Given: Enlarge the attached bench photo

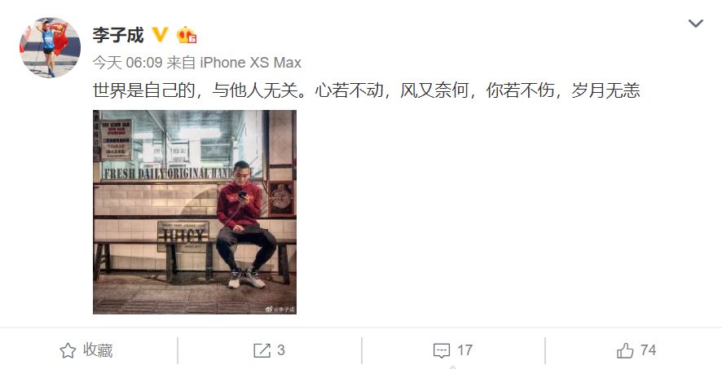Looking at the screenshot, I should click(195, 212).
